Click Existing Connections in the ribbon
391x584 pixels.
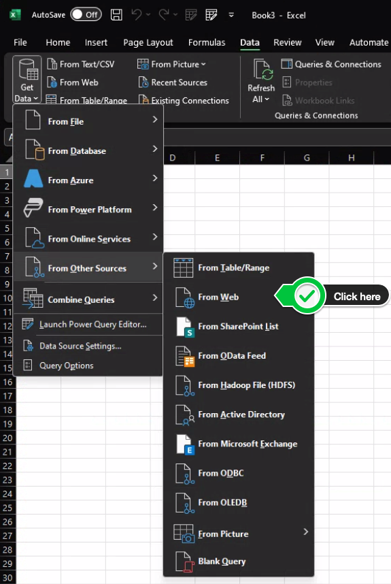click(184, 100)
